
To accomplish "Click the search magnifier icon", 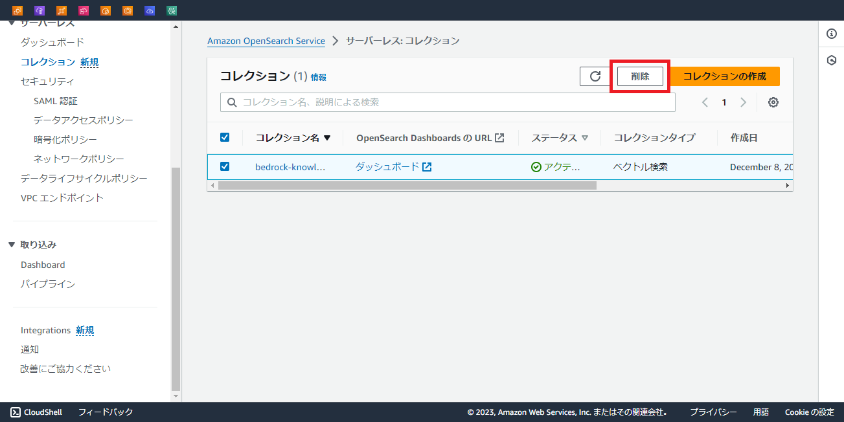I will click(231, 102).
